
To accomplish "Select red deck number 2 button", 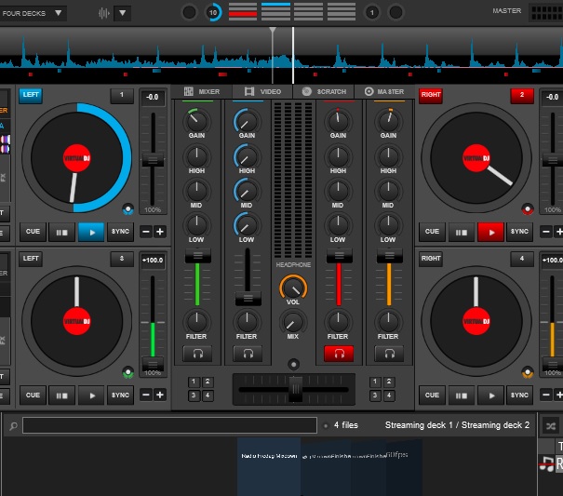I will coord(522,96).
